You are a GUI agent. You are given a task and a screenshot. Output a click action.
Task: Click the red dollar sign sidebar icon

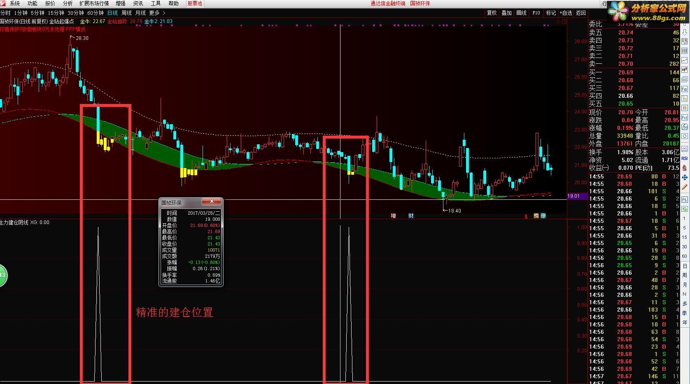685,168
